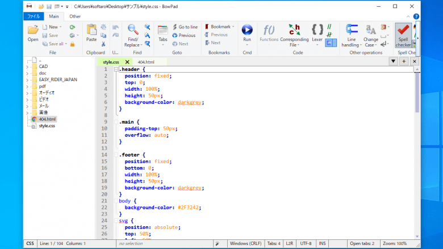
Task: Close the style.css tab
Action: click(127, 62)
